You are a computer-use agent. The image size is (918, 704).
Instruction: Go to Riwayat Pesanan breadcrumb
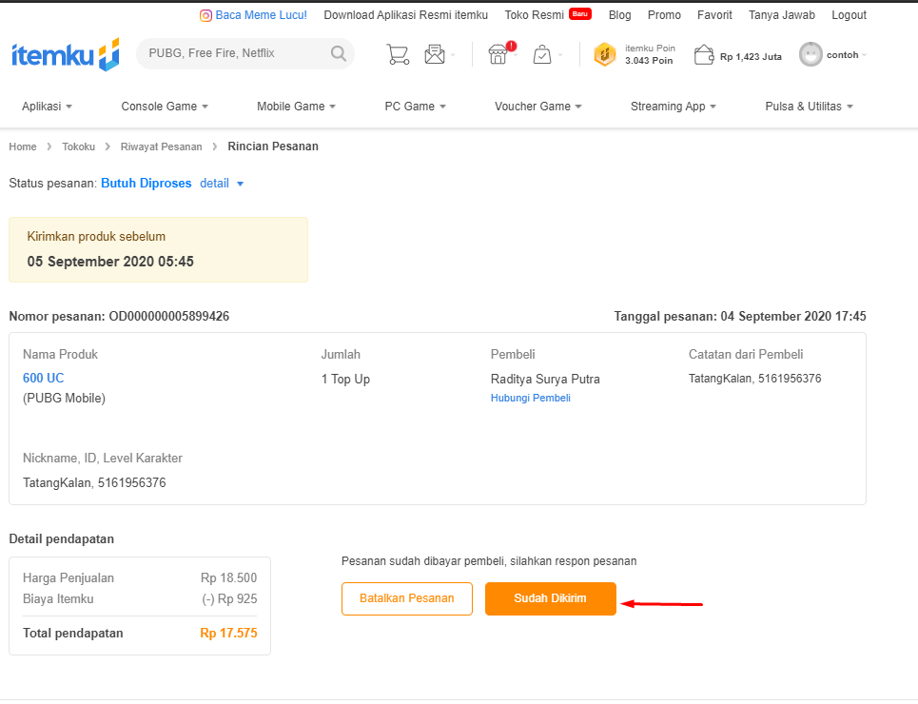tap(161, 147)
